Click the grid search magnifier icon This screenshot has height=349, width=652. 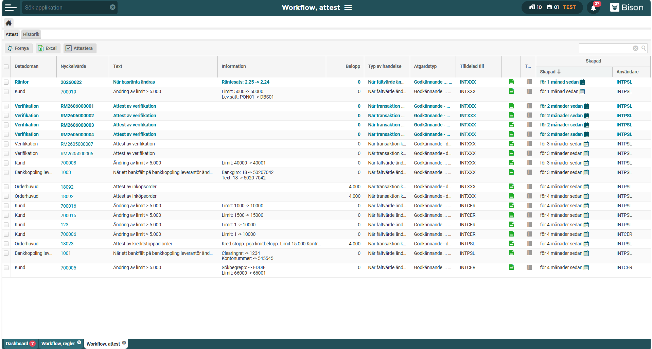pos(644,48)
